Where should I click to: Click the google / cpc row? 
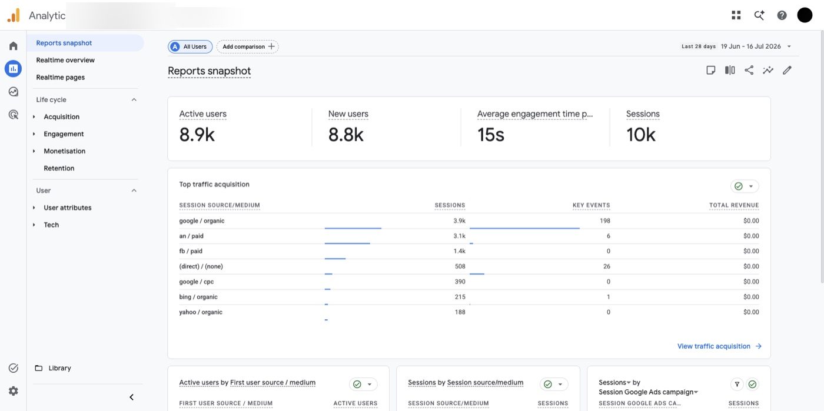pyautogui.click(x=469, y=282)
